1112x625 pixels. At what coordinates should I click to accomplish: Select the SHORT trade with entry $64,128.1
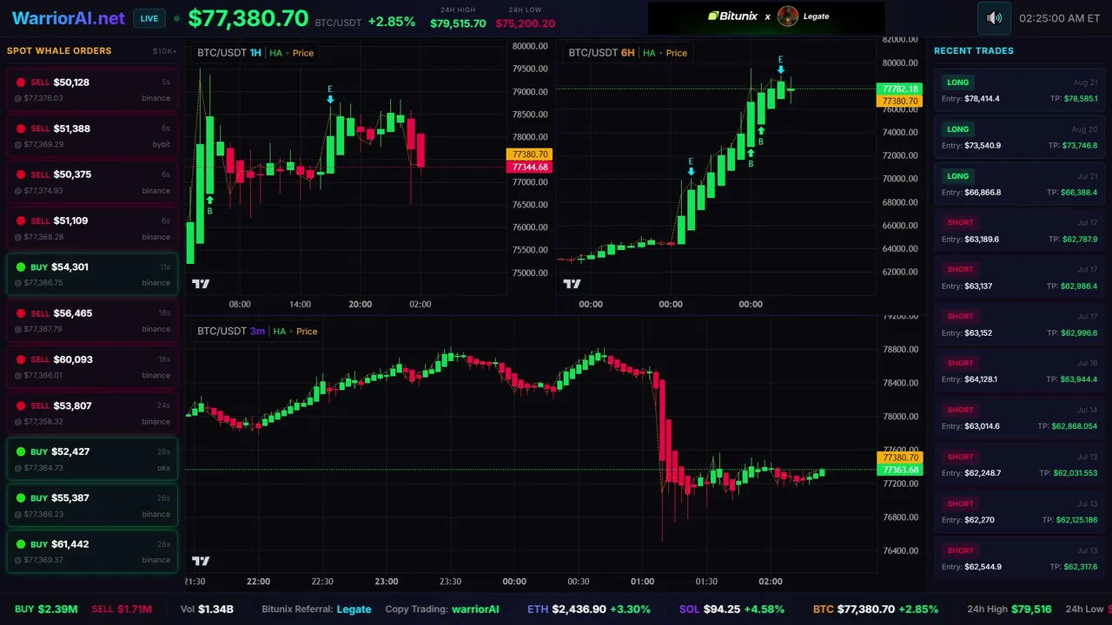(x=1019, y=372)
